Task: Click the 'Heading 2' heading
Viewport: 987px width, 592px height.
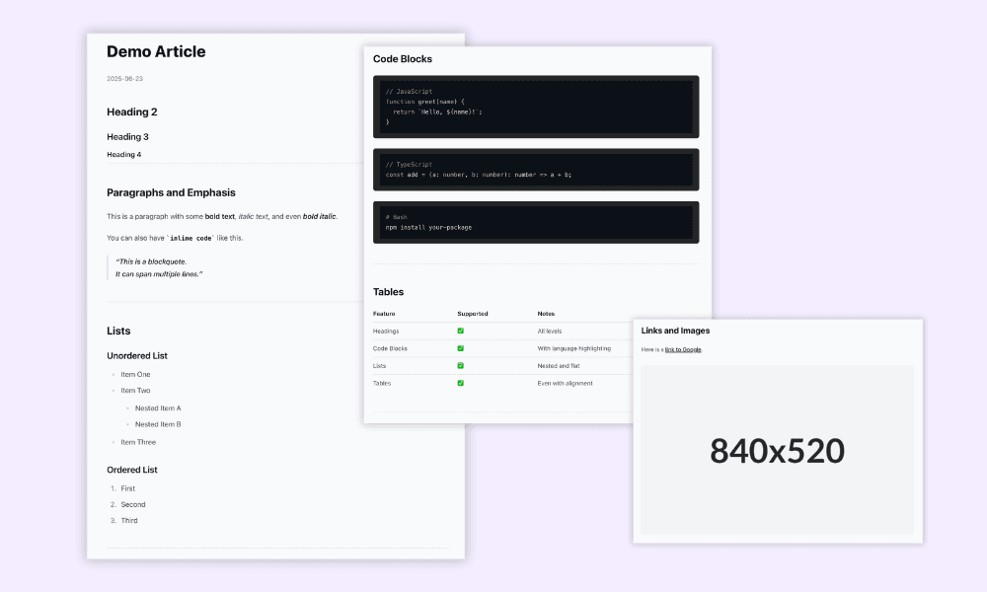Action: click(x=132, y=111)
